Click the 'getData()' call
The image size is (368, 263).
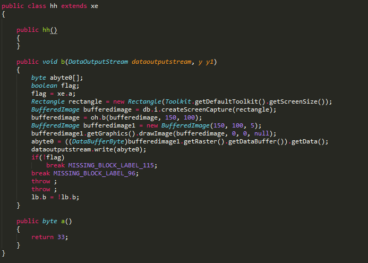[x=308, y=142]
